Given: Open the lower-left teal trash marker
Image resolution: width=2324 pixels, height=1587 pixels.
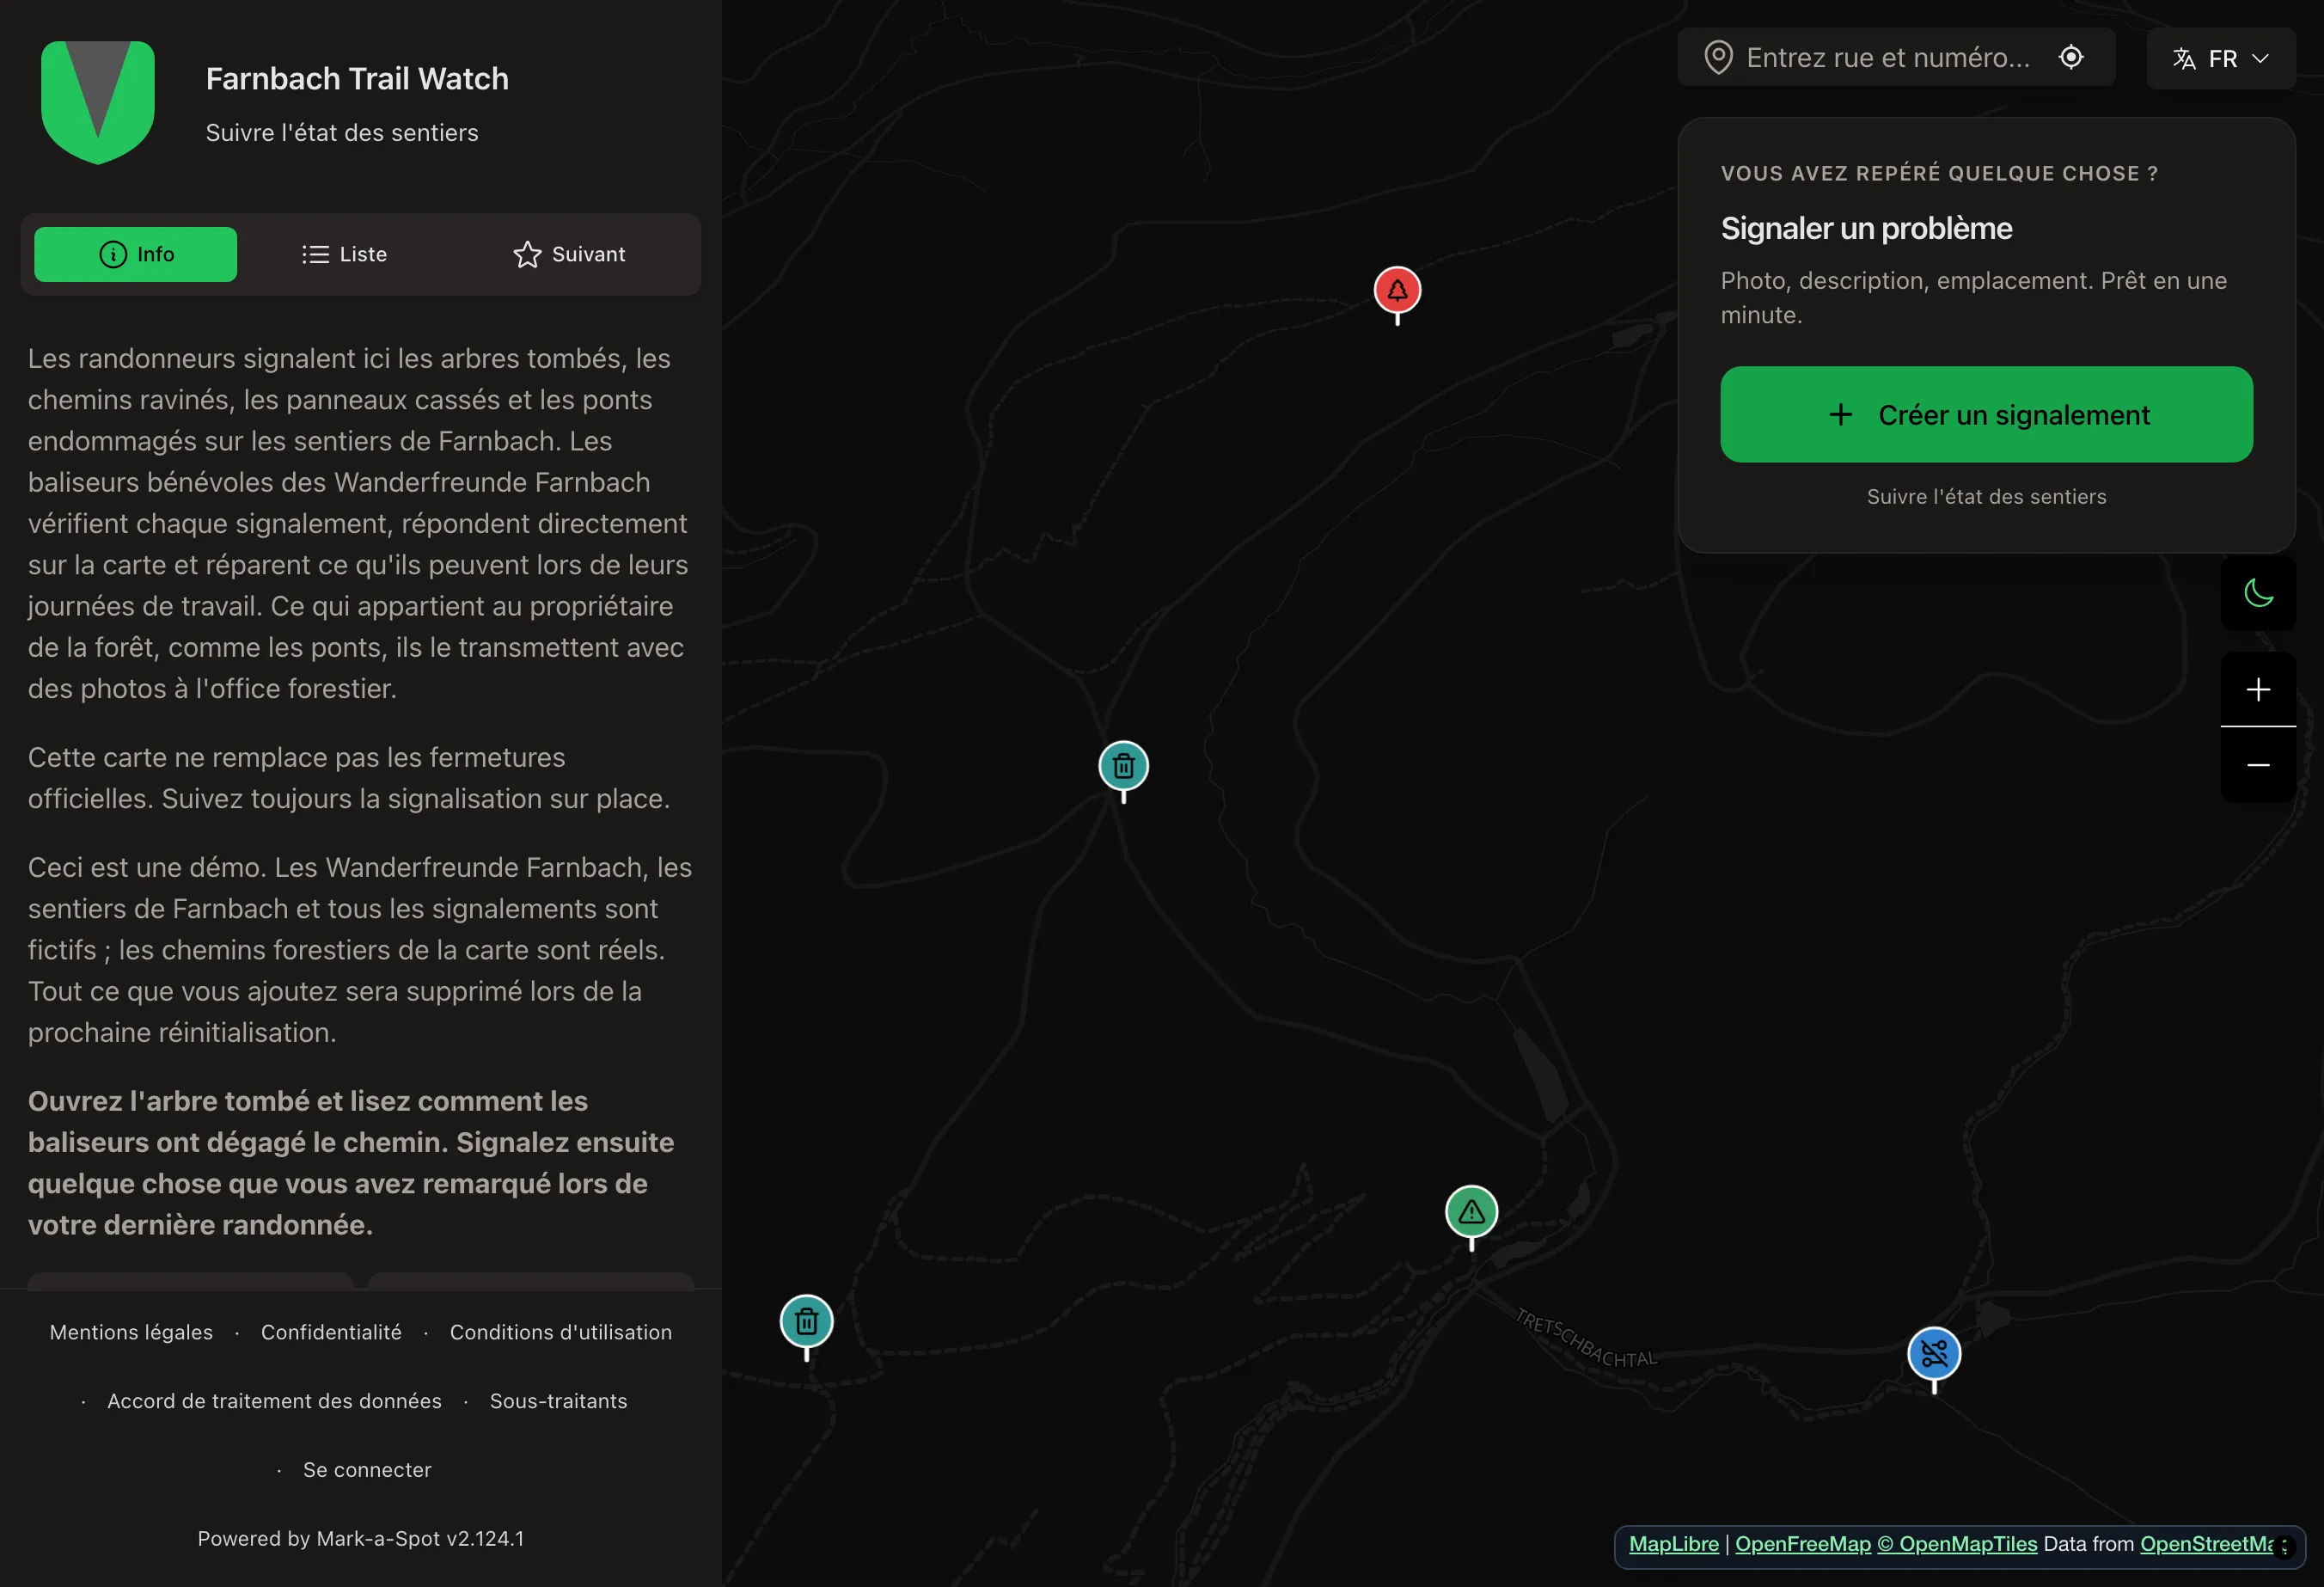Looking at the screenshot, I should (x=806, y=1322).
